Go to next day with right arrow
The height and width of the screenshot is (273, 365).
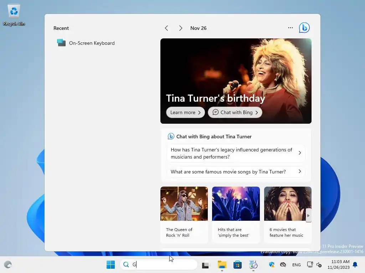(x=181, y=28)
